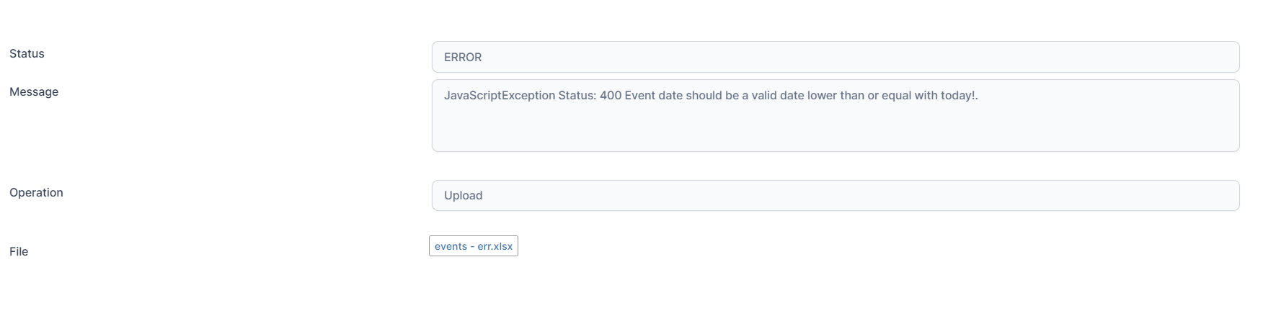Click the phrase lower than in message
1263x311 pixels.
836,96
